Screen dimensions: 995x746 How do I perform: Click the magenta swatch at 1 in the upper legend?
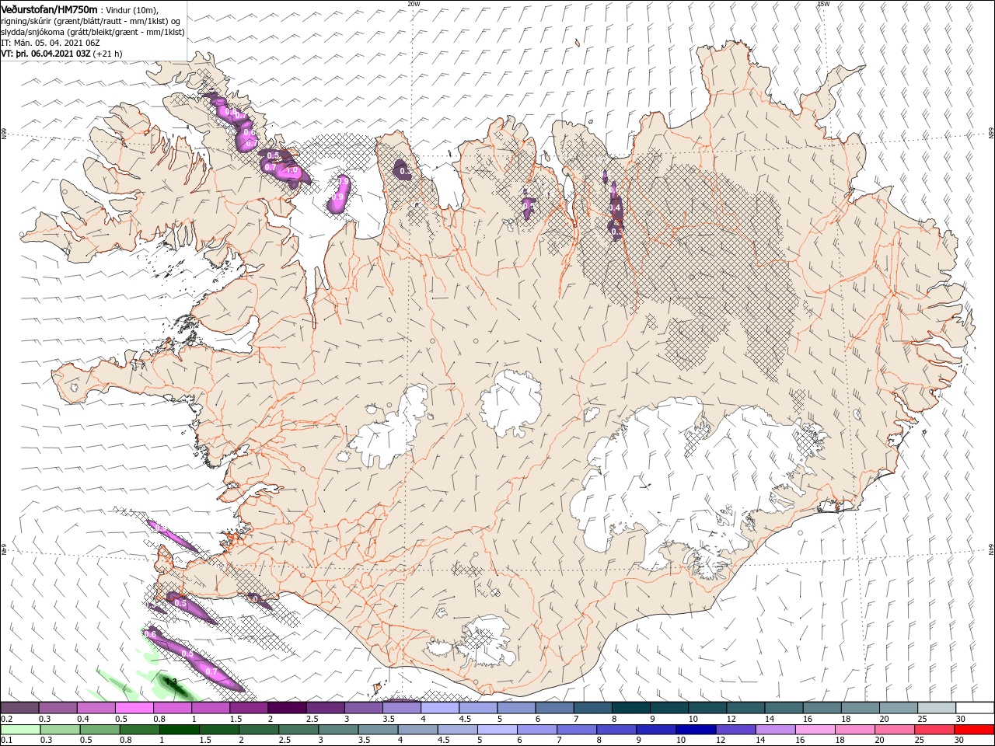[211, 708]
